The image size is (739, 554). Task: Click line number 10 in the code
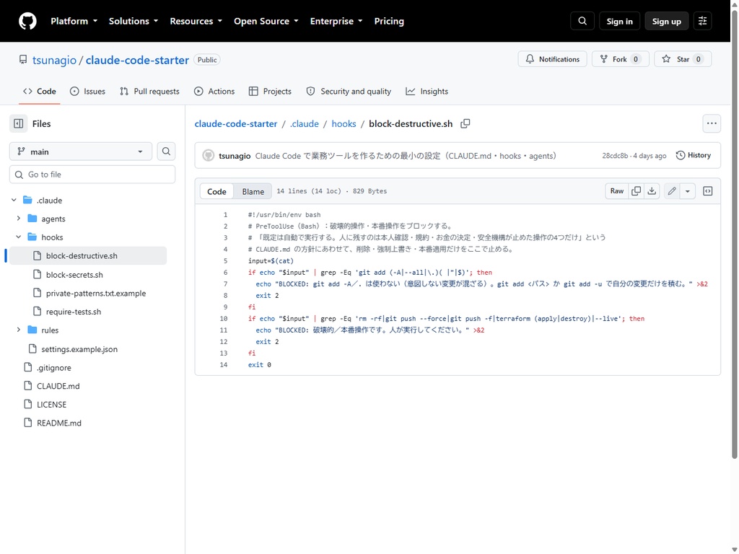point(224,319)
